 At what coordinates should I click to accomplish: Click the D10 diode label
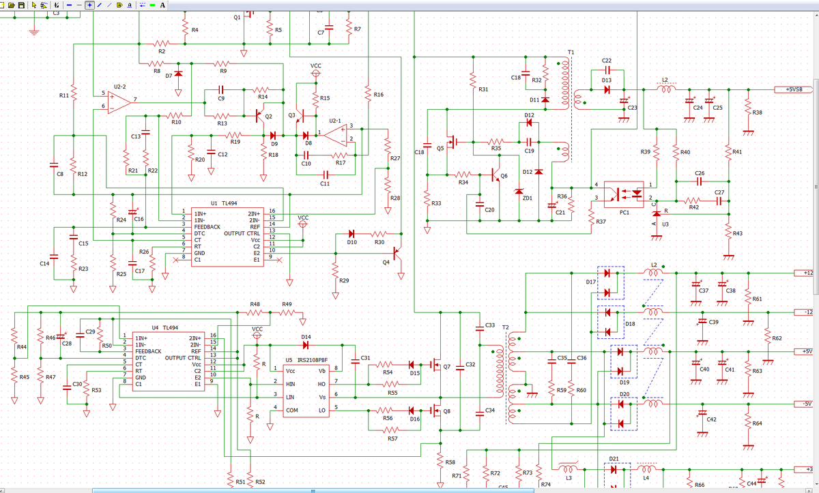pyautogui.click(x=351, y=242)
